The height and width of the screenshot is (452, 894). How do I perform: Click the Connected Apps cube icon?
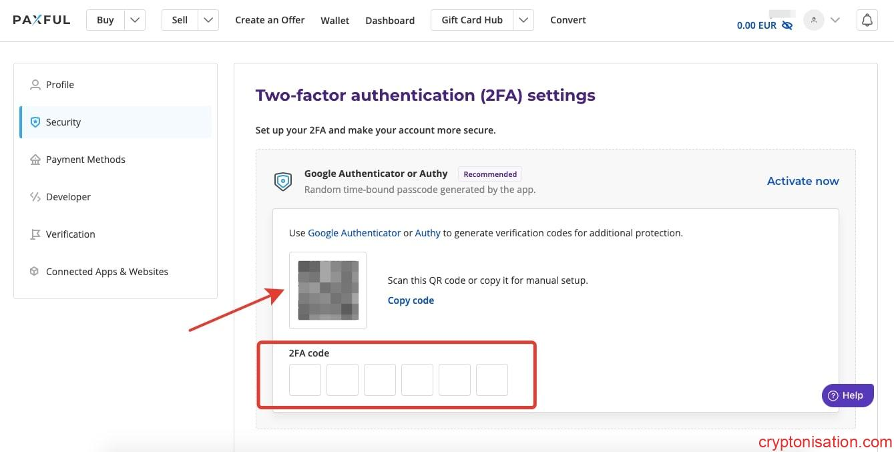click(35, 272)
